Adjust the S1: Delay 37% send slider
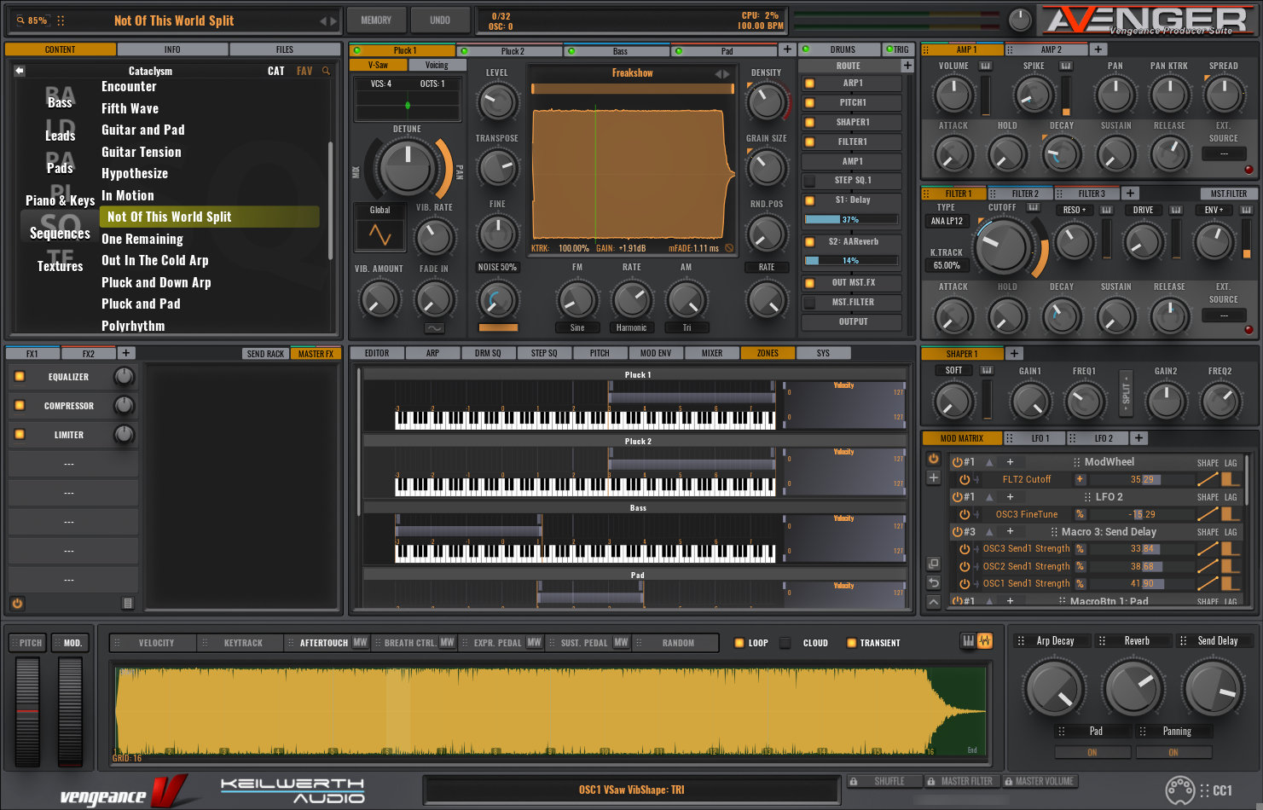The image size is (1263, 810). (x=850, y=219)
